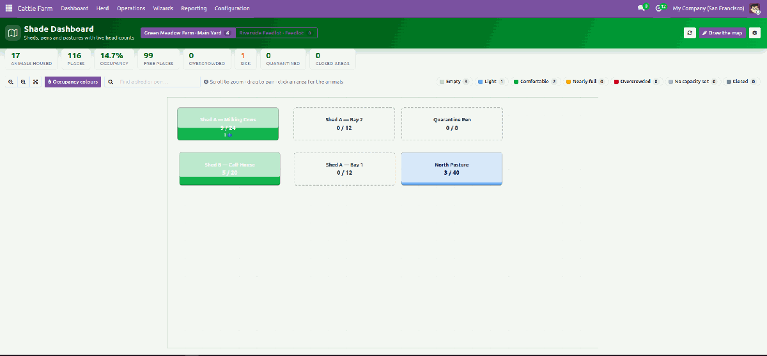Screen dimensions: 767x356
Task: Open the Herd menu
Action: tap(102, 8)
